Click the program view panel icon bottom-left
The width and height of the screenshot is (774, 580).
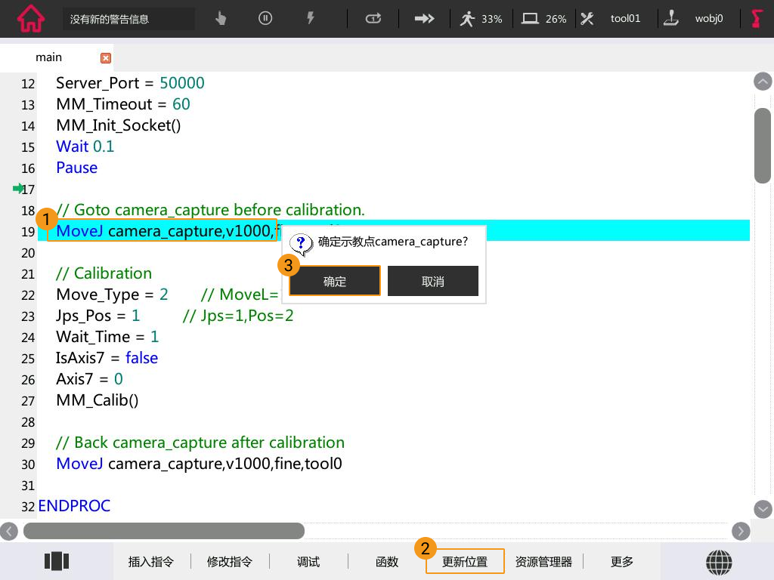pos(57,561)
